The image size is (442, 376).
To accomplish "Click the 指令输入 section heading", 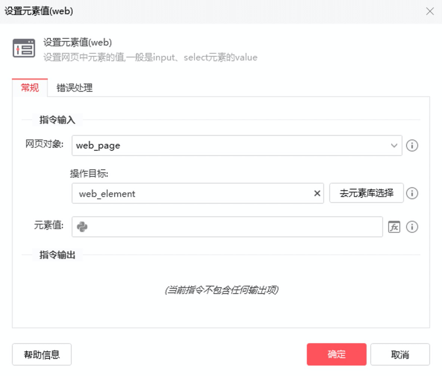I will (x=57, y=120).
